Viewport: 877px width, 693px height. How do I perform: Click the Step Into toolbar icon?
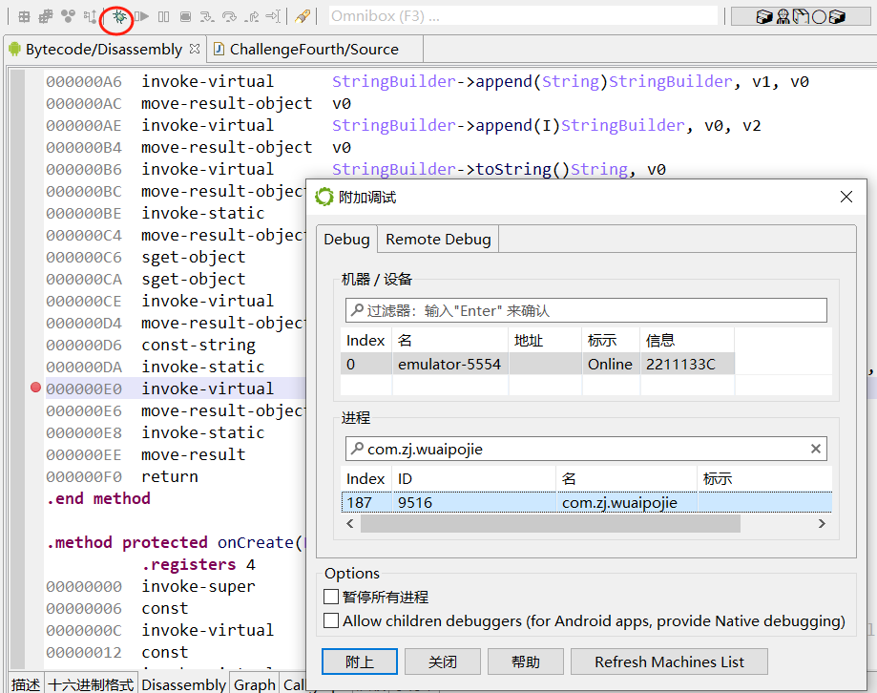point(207,16)
